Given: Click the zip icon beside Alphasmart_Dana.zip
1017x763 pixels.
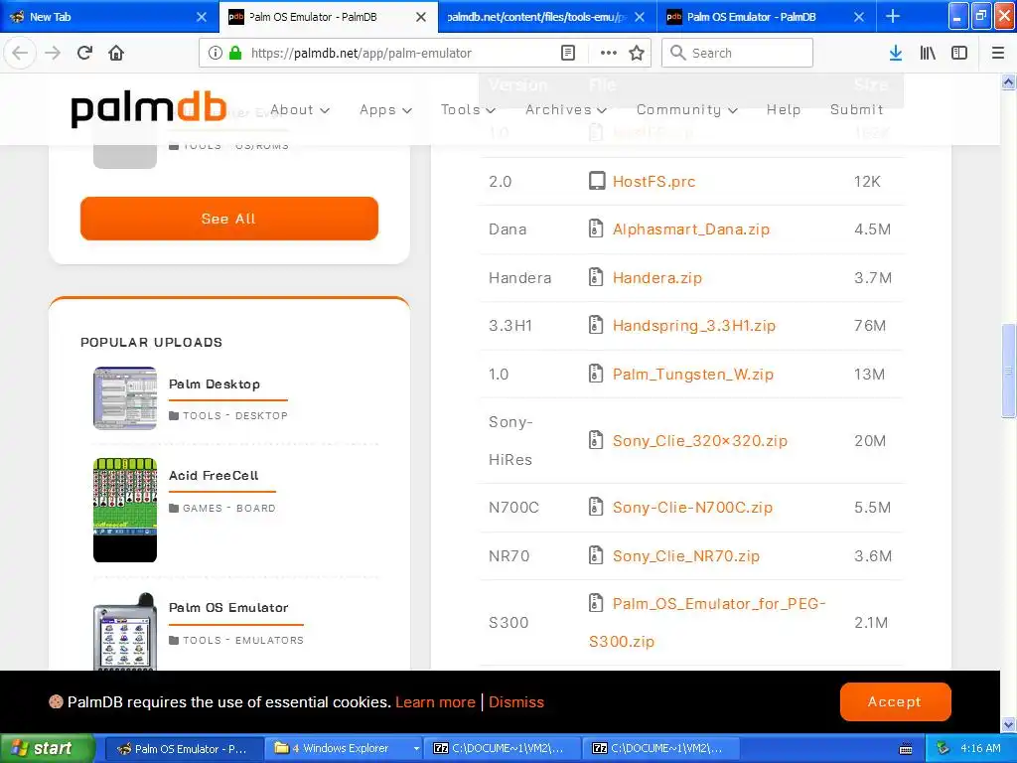Looking at the screenshot, I should click(x=596, y=229).
